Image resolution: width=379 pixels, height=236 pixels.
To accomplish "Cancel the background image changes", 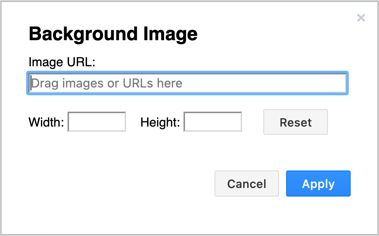I will pyautogui.click(x=247, y=184).
